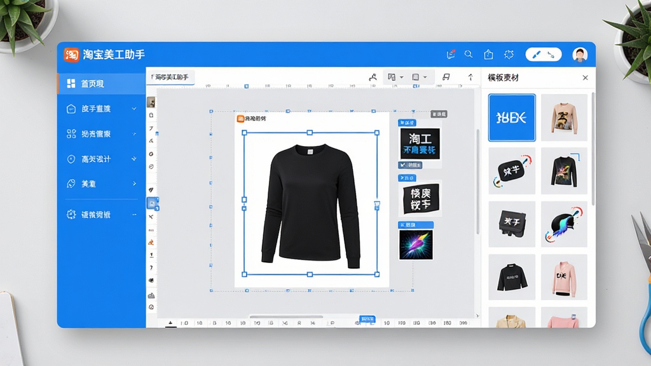The height and width of the screenshot is (366, 651).
Task: Select the grid home item in sidebar
Action: point(101,83)
